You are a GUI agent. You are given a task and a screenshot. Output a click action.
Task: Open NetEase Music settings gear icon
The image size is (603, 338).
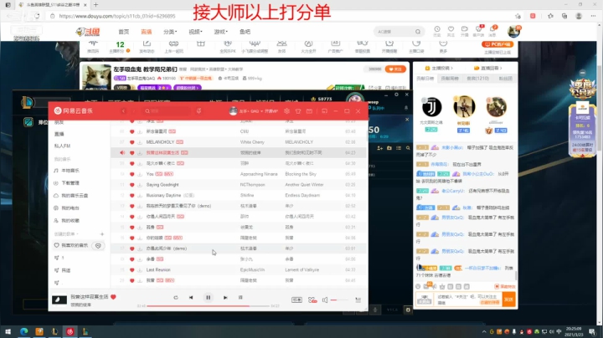pos(287,111)
